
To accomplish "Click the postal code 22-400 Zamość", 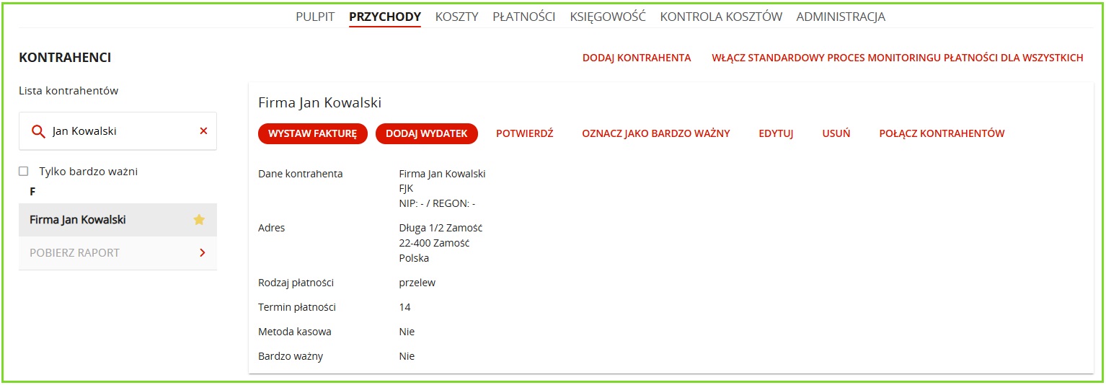I will click(x=434, y=243).
